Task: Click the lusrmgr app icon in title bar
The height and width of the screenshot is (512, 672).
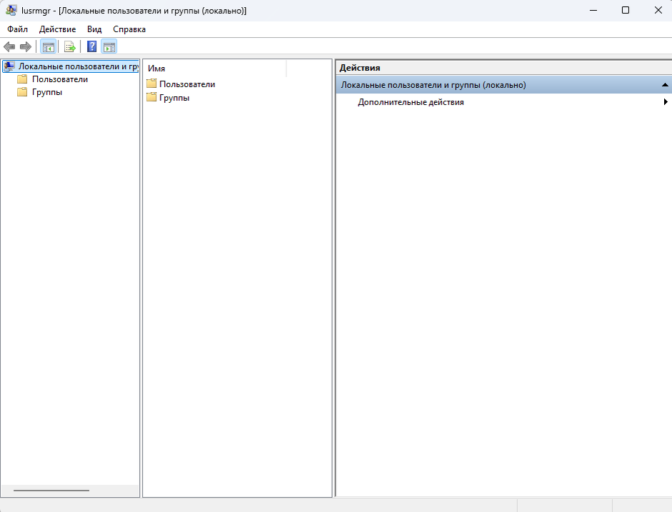Action: 11,10
